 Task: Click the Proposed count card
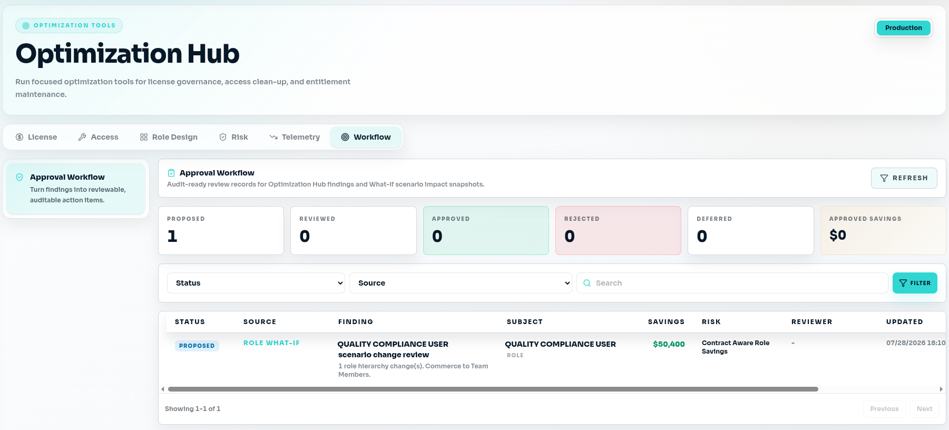tap(221, 230)
